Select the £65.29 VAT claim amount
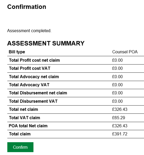144x155 pixels. pos(119,118)
